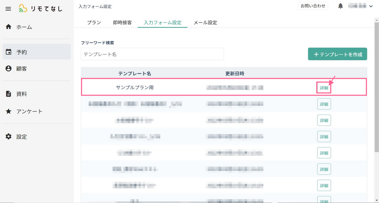
Task: Click the リモてなし cloud logo
Action: point(23,9)
